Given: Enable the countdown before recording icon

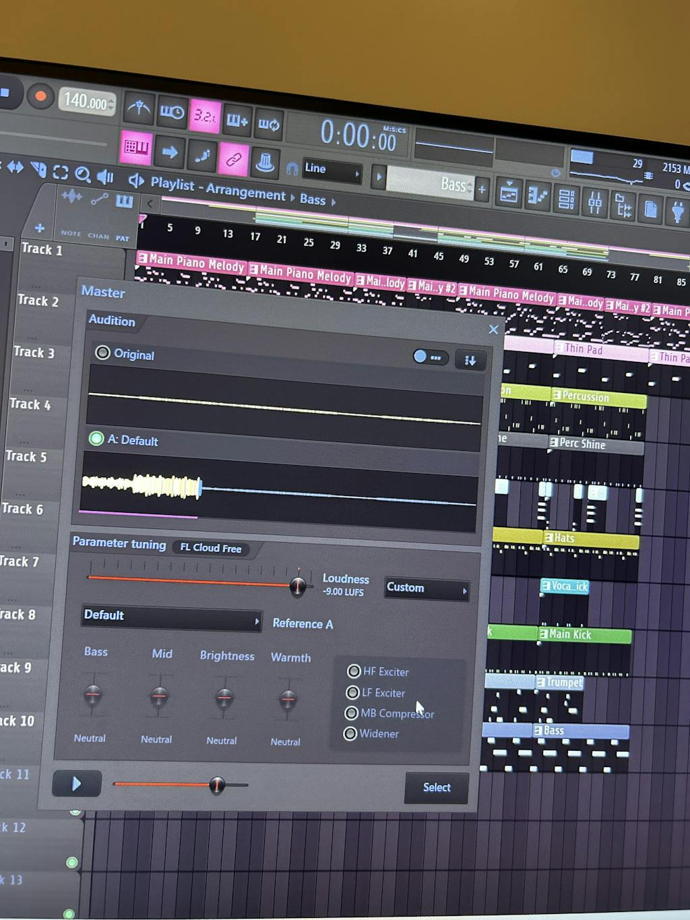Looking at the screenshot, I should pos(205,116).
